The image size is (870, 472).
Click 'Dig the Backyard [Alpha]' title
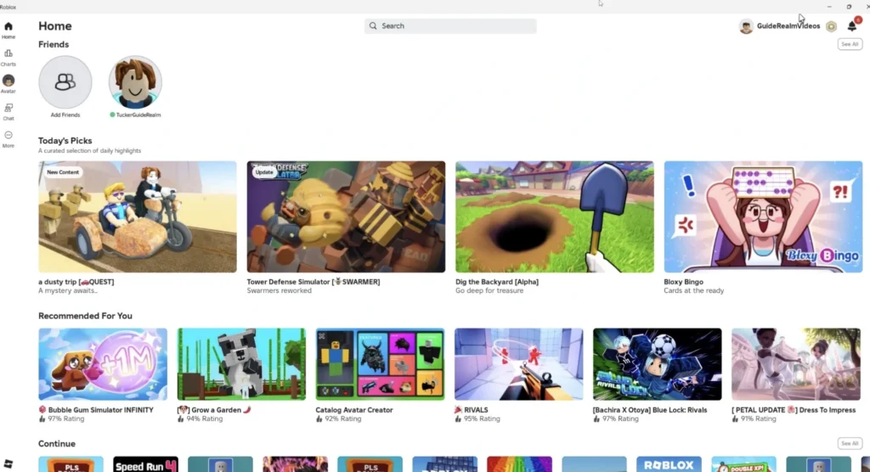click(497, 282)
